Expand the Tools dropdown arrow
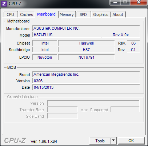Screen dimensions: 148x146 (113, 141)
